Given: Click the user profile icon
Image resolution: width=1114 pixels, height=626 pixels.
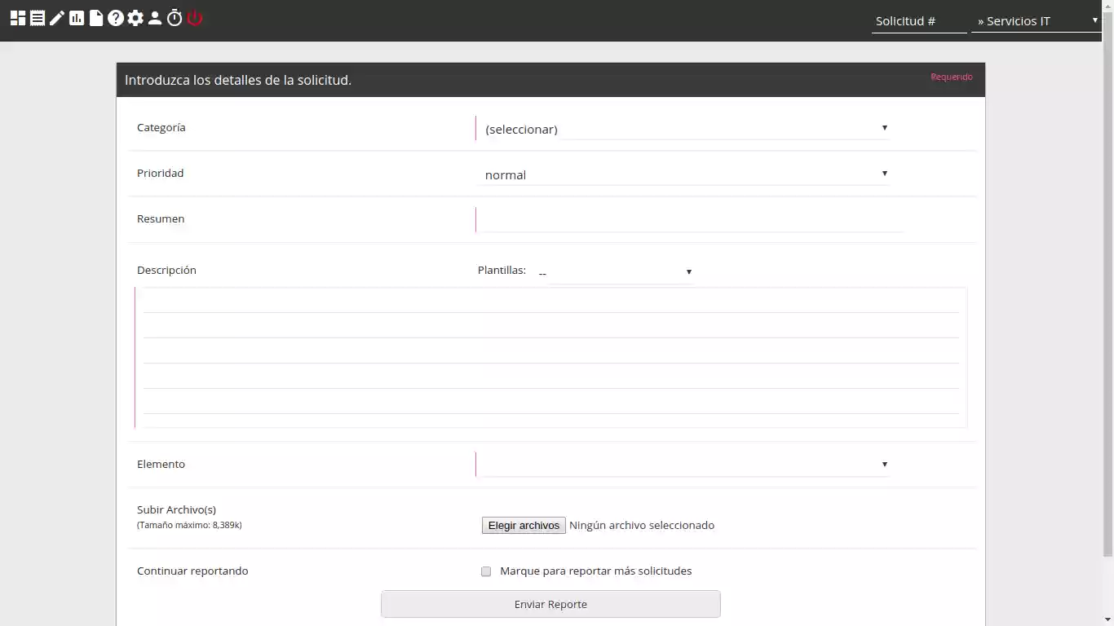Looking at the screenshot, I should point(154,17).
